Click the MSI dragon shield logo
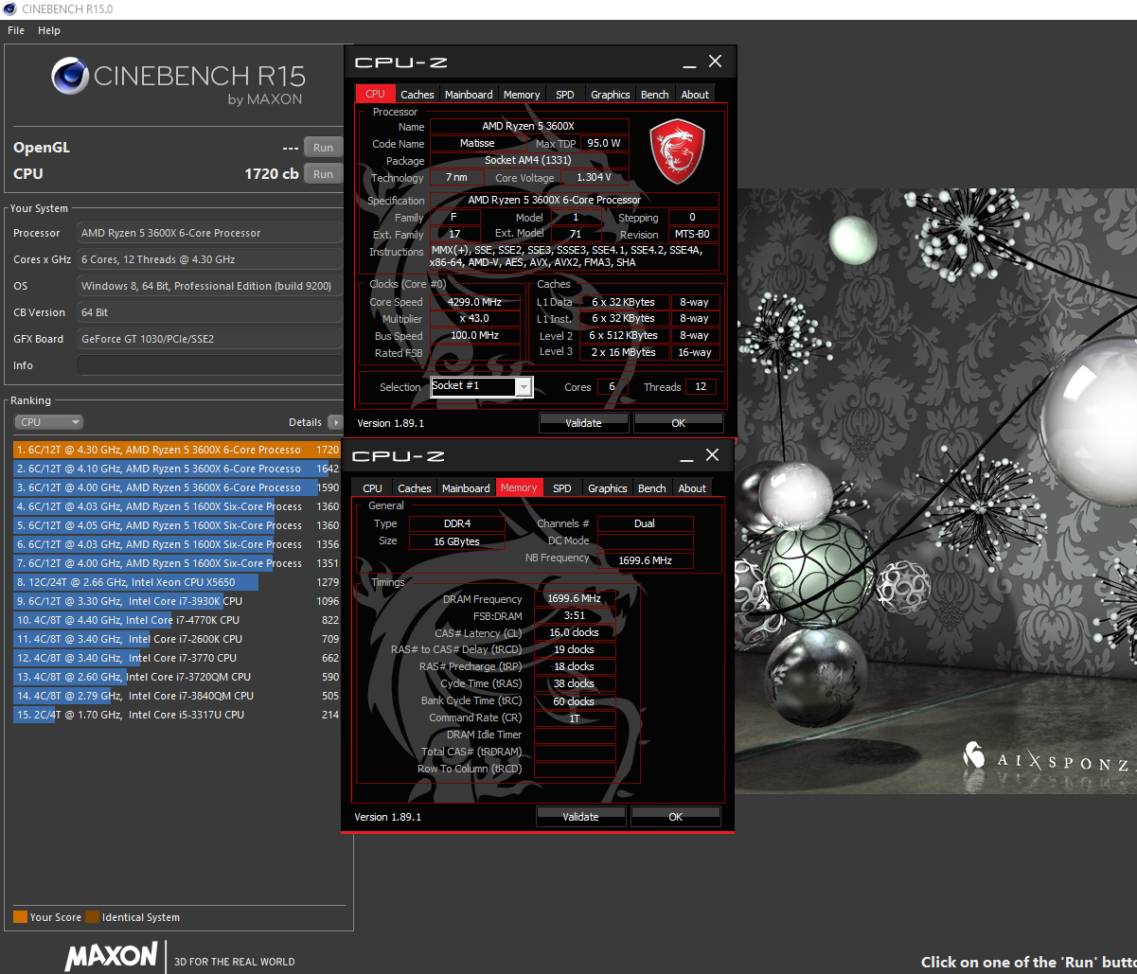Screen dimensions: 1137x974 [678, 151]
